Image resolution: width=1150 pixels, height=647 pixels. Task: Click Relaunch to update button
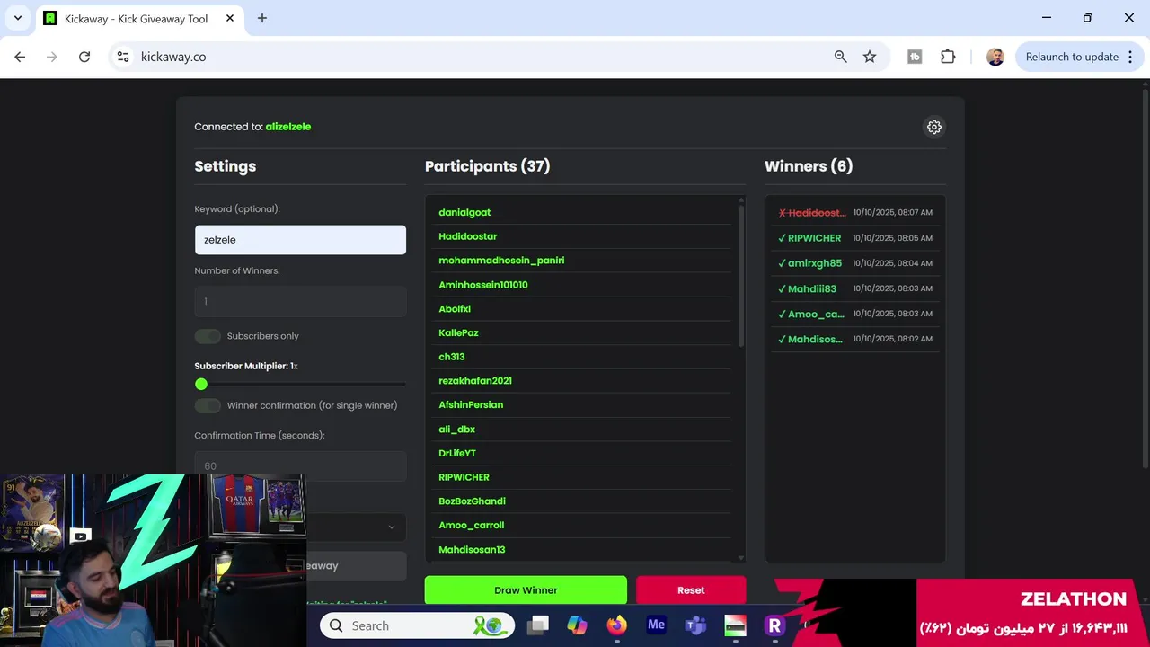1072,57
